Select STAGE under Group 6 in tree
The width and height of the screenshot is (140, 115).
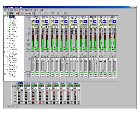pos(14,54)
